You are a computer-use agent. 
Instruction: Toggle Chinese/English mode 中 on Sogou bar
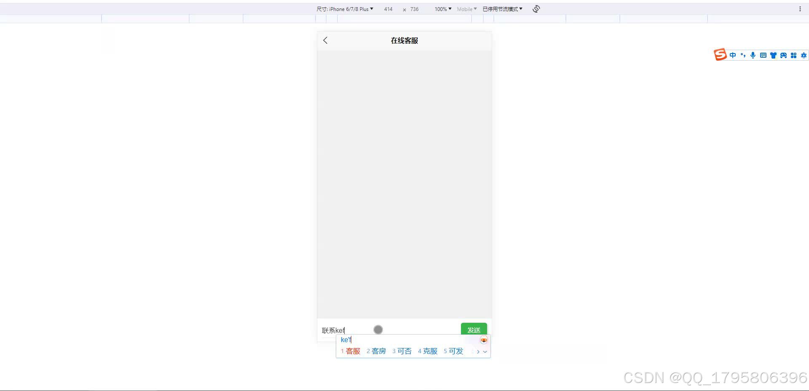click(733, 55)
